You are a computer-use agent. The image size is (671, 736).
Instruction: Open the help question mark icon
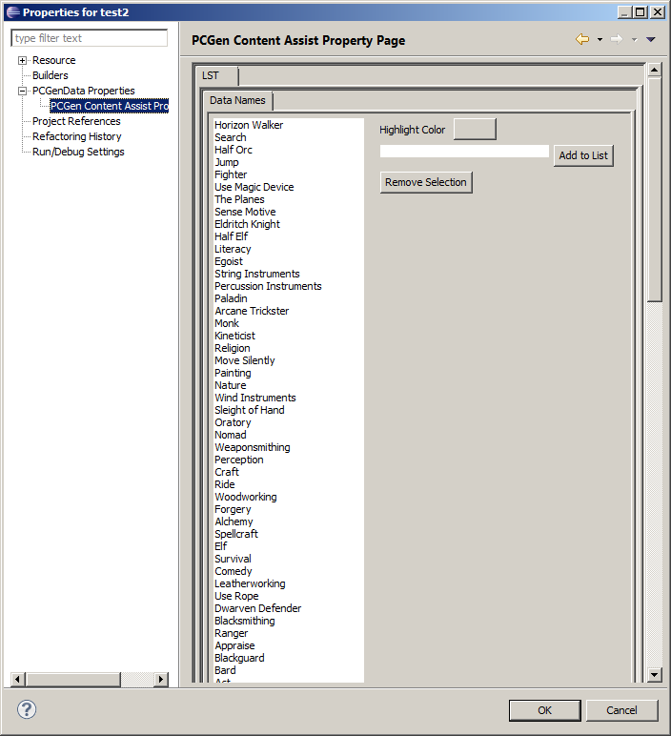click(27, 709)
